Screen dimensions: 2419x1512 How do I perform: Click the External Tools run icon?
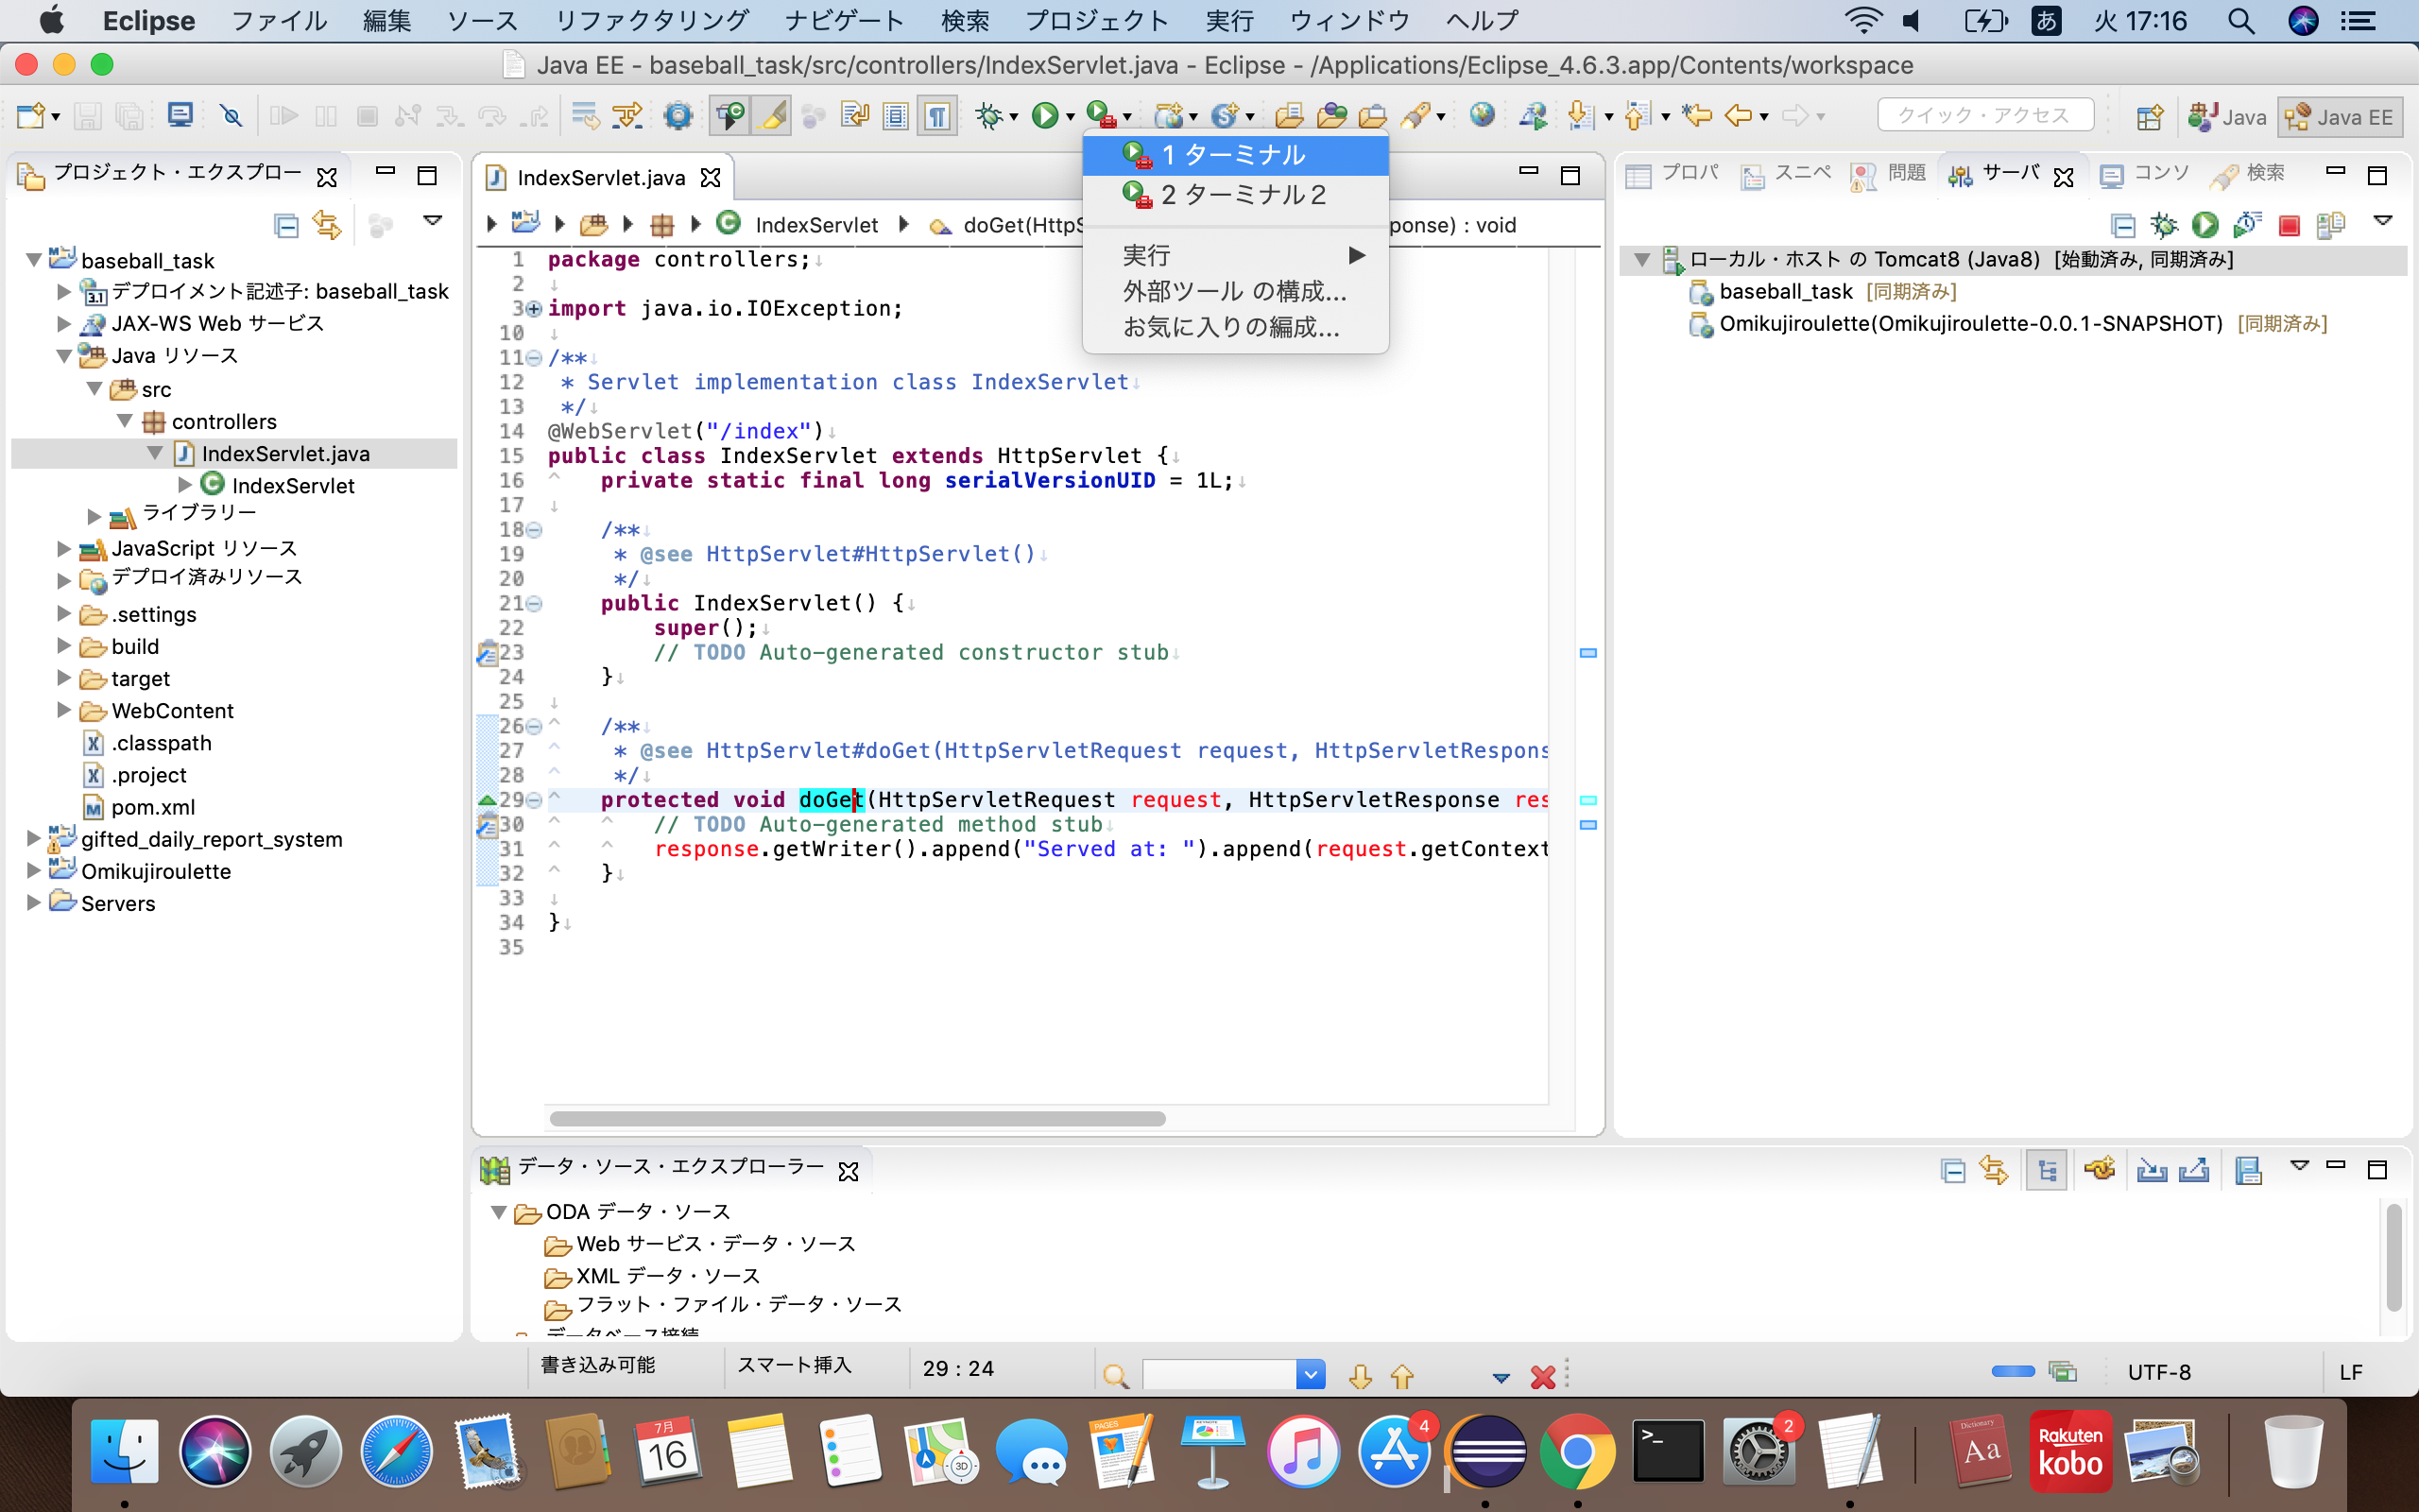click(x=1101, y=116)
